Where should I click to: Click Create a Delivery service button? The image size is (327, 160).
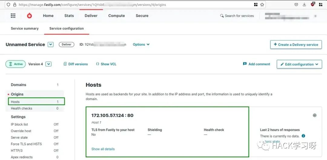click(x=296, y=44)
